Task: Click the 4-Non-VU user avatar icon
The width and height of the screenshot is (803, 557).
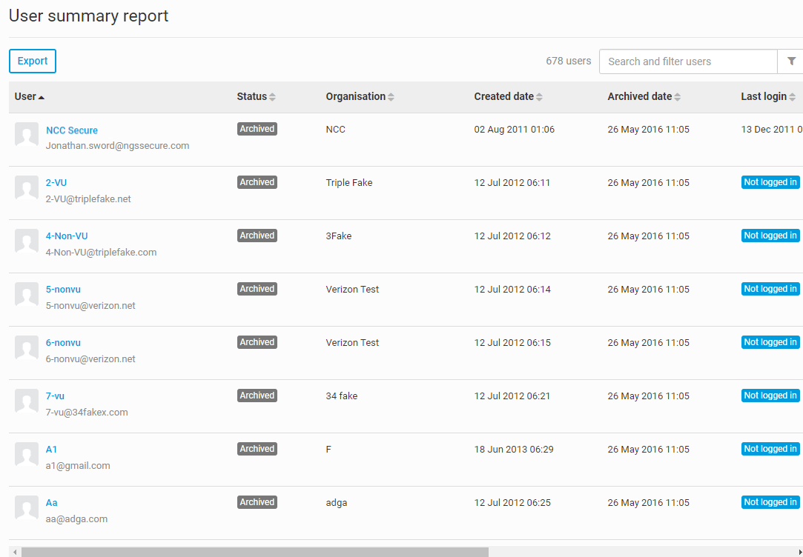Action: coord(27,241)
